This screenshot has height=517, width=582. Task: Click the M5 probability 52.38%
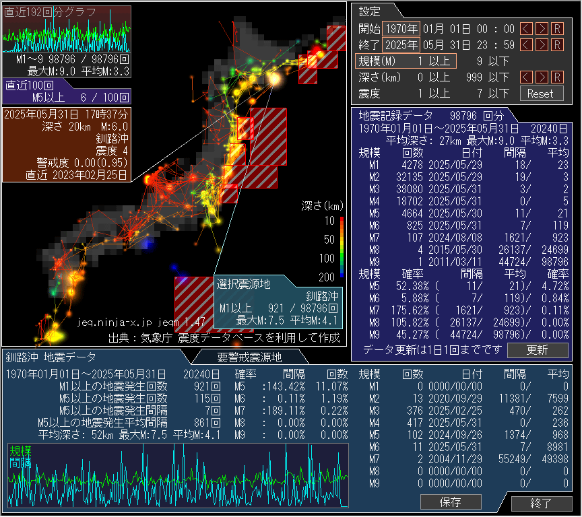412,286
